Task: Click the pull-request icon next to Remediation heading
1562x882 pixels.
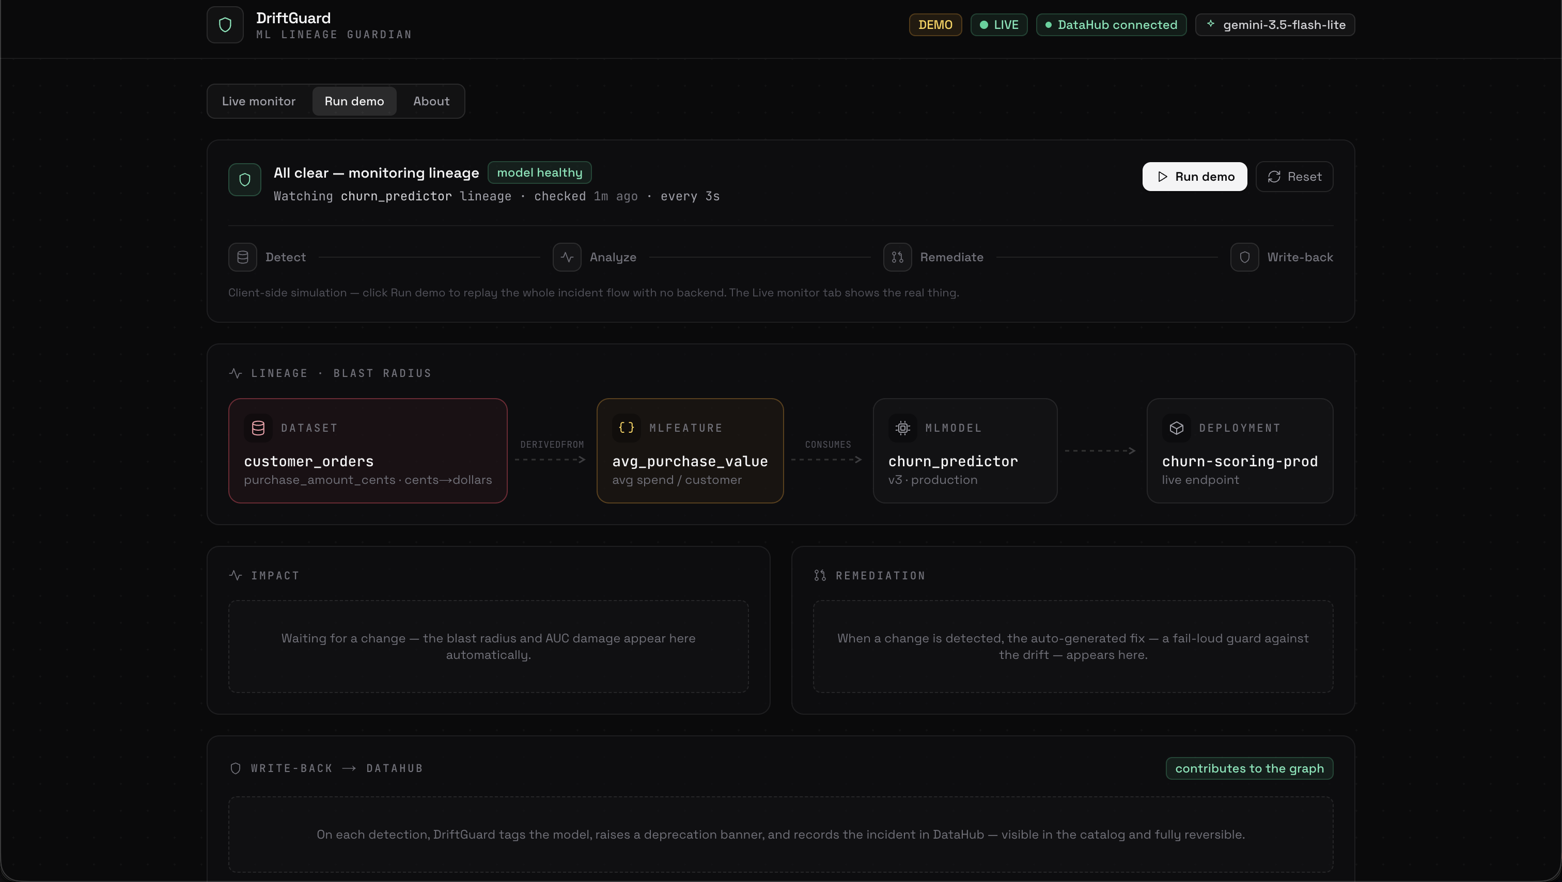Action: (820, 575)
